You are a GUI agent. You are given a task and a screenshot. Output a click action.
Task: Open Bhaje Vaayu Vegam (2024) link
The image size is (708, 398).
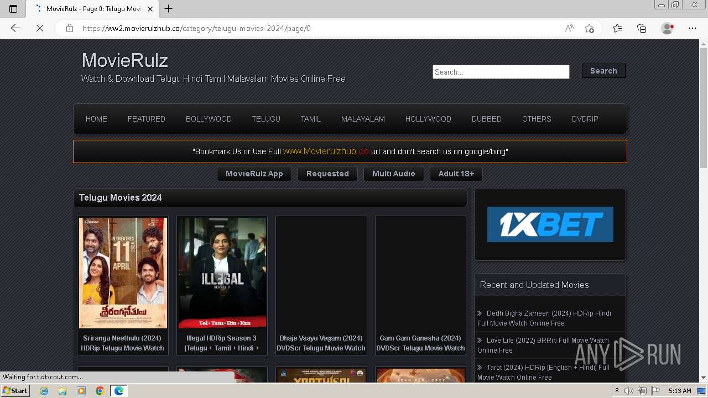[x=321, y=343]
